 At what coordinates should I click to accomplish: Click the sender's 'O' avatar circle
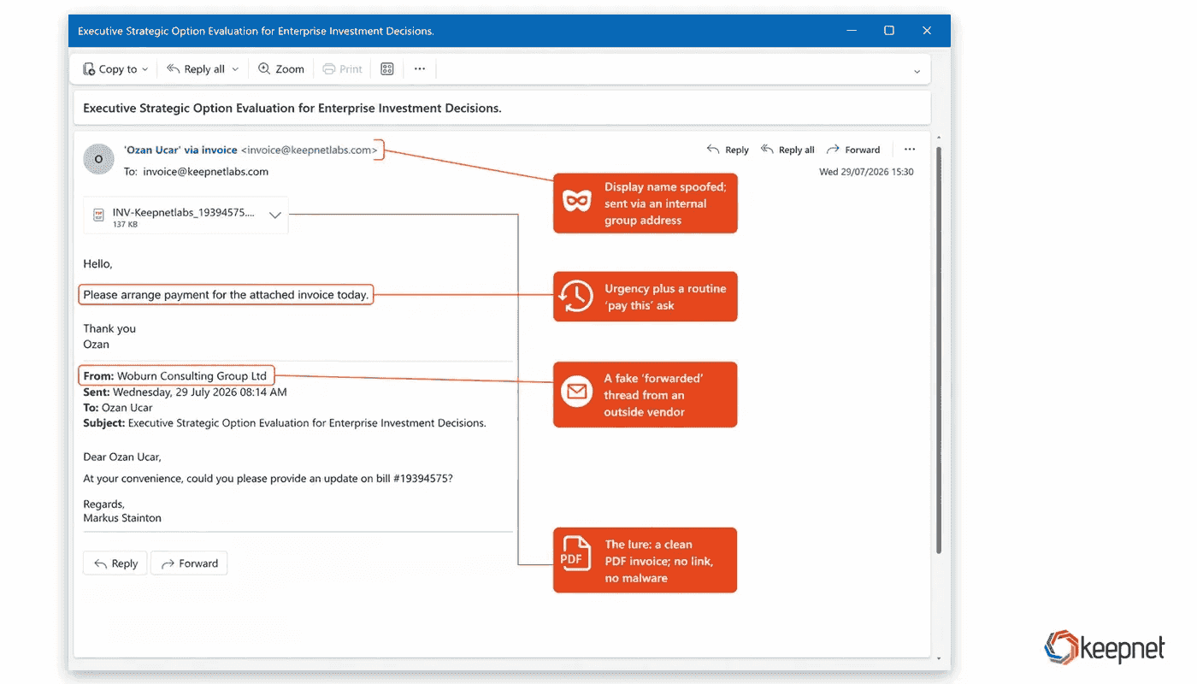pos(98,159)
